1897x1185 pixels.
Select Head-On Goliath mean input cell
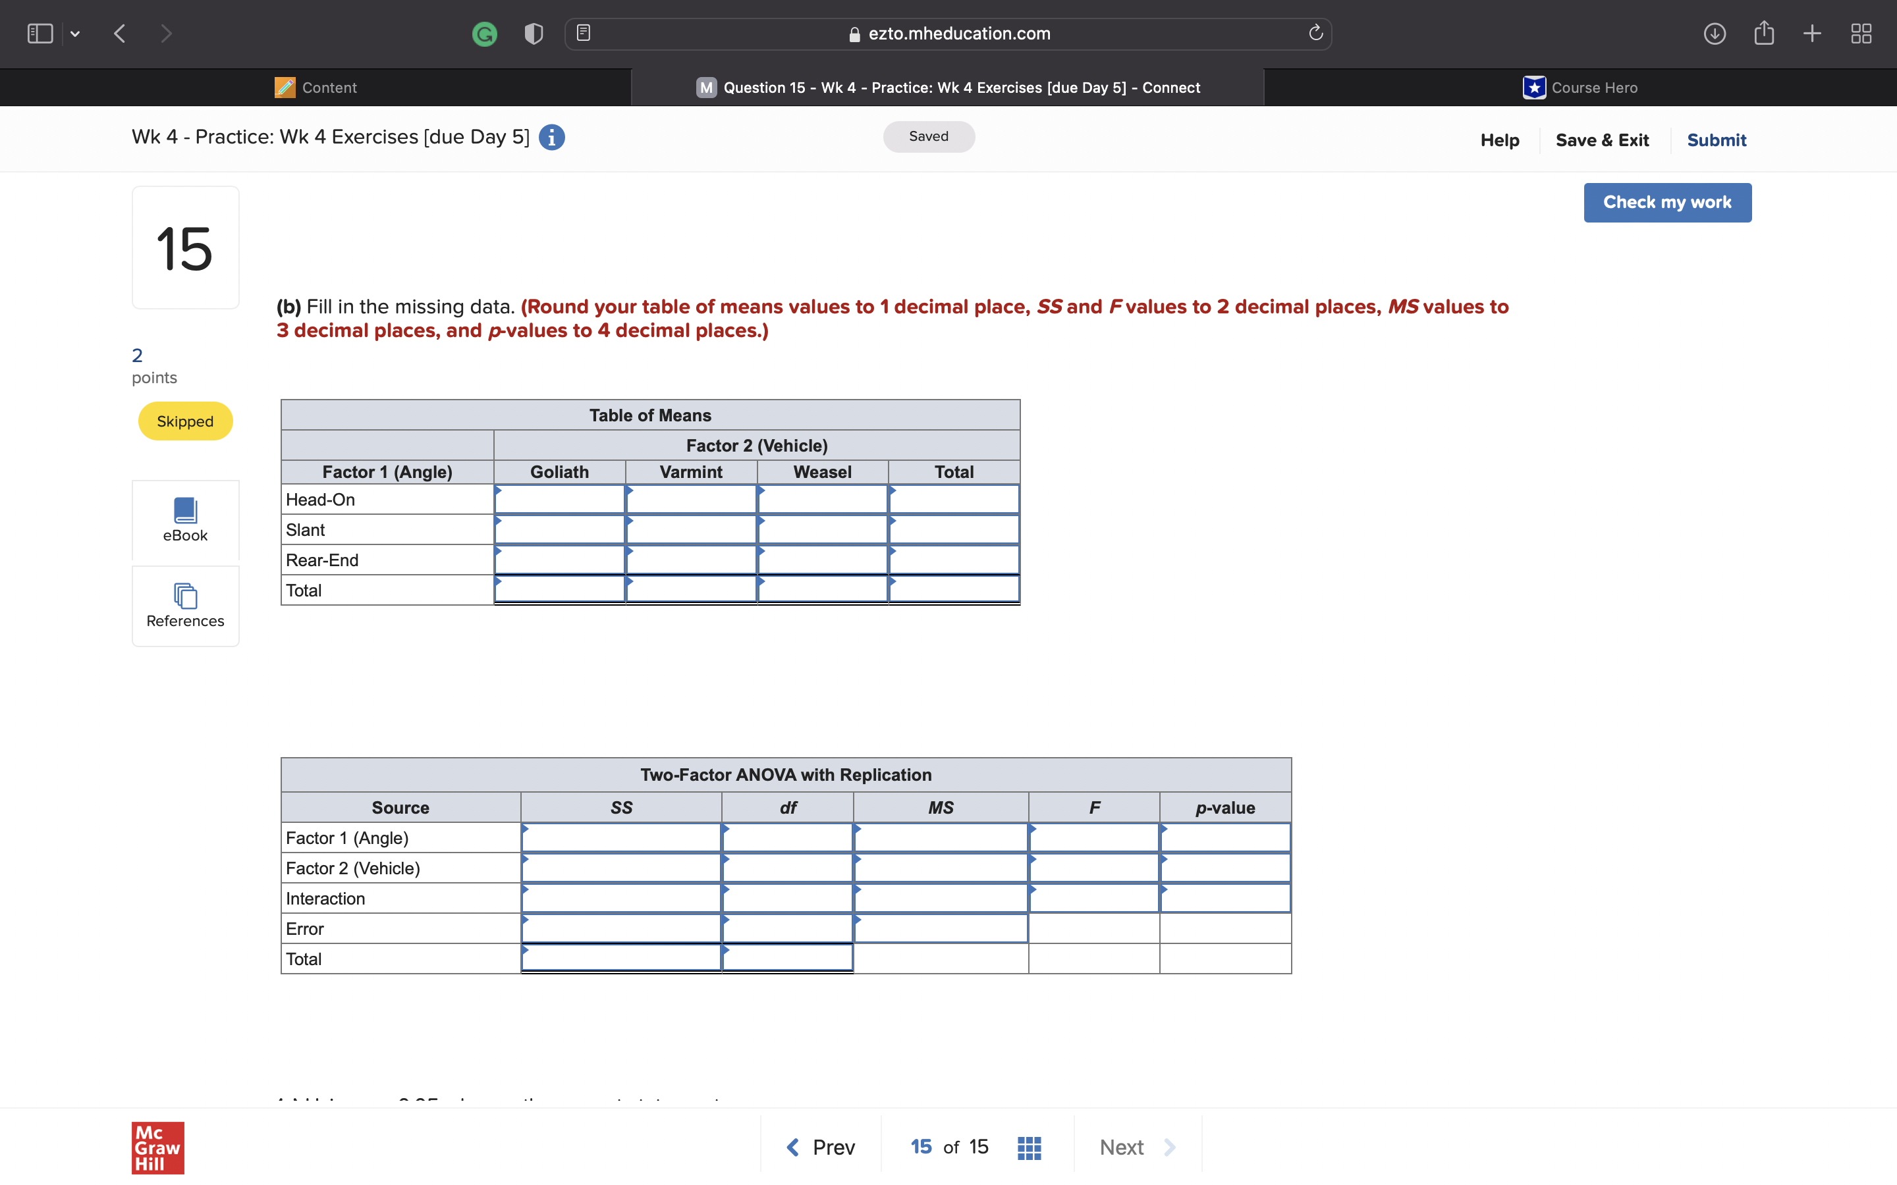[560, 500]
